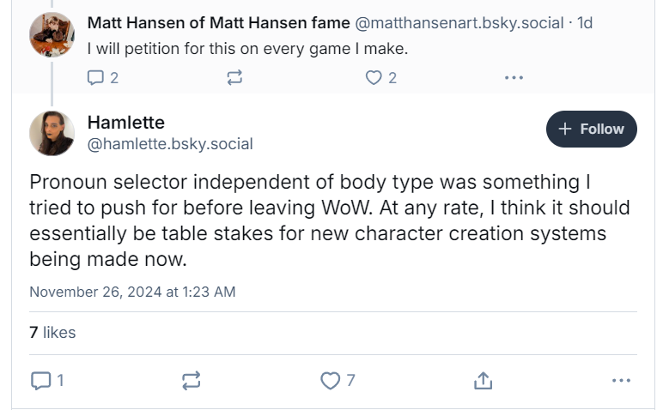View the list of 7 likes
The width and height of the screenshot is (657, 410).
(52, 332)
